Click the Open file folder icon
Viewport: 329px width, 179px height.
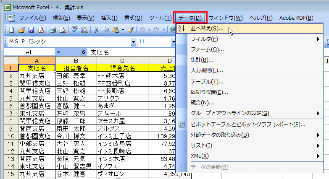pos(21,30)
